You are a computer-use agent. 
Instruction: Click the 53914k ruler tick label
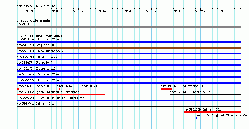(54, 11)
